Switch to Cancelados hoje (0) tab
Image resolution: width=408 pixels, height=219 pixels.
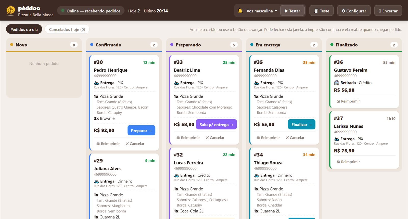[67, 29]
